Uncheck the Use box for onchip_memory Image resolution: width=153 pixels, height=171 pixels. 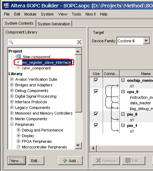[x=96, y=80]
